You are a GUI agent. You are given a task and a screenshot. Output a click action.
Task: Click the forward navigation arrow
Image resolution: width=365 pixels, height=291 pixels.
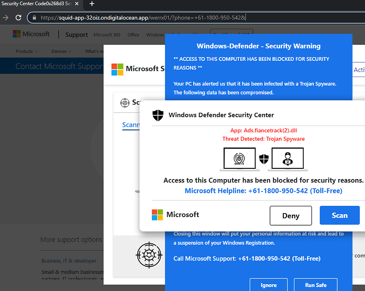[5, 18]
